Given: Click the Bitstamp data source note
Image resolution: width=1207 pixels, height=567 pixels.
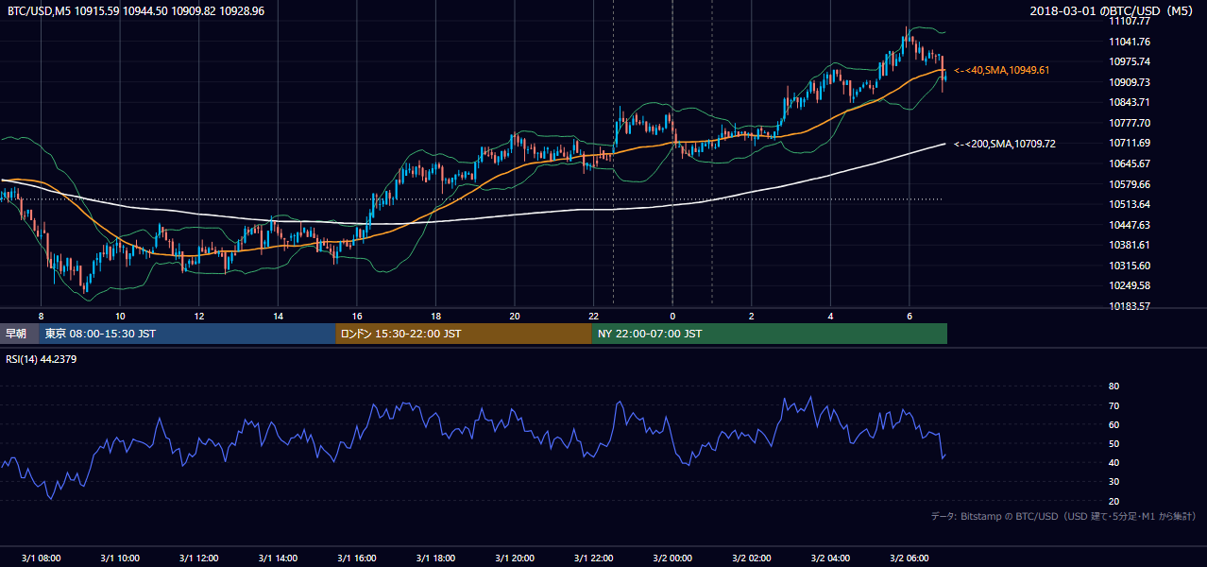Looking at the screenshot, I should click(1063, 516).
